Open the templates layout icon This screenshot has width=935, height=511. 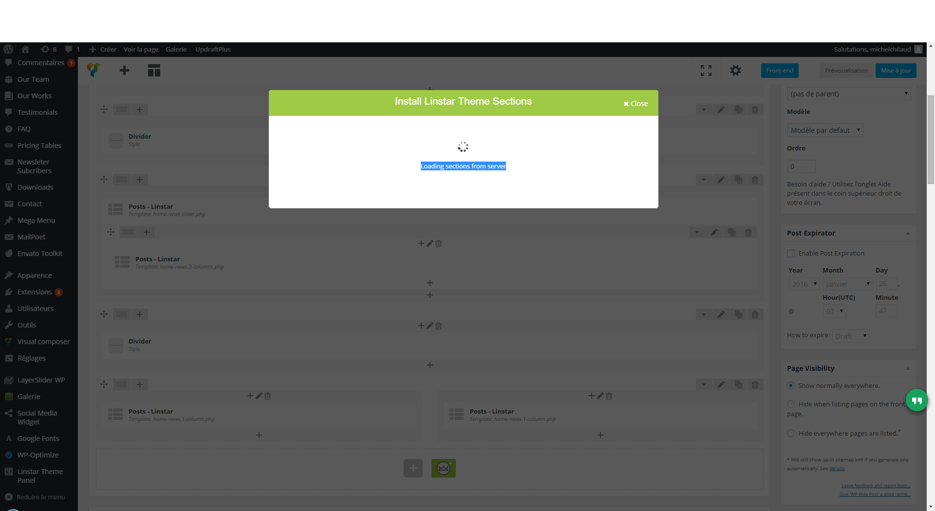154,71
